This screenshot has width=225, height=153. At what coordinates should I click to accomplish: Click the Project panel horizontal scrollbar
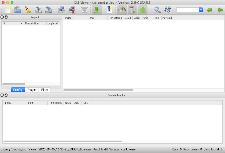pos(14,84)
